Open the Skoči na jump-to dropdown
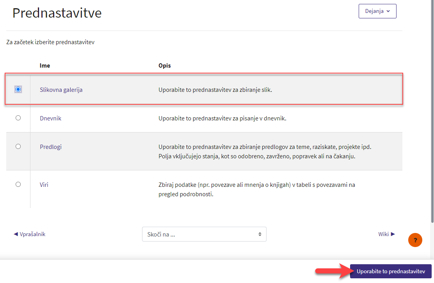The image size is (434, 283). click(x=204, y=234)
